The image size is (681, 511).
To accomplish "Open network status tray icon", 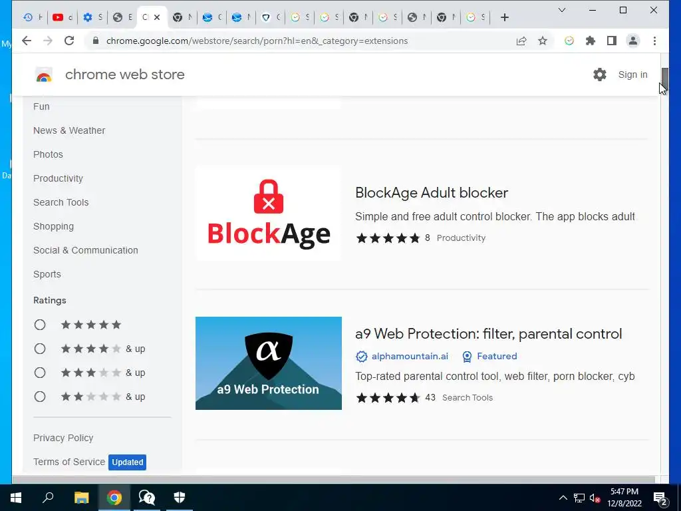I will 579,498.
